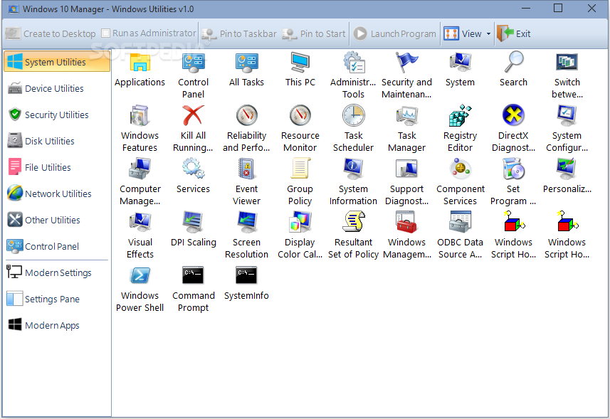Screen dimensions: 610x419
Task: Select the Task Manager icon
Action: (x=406, y=115)
